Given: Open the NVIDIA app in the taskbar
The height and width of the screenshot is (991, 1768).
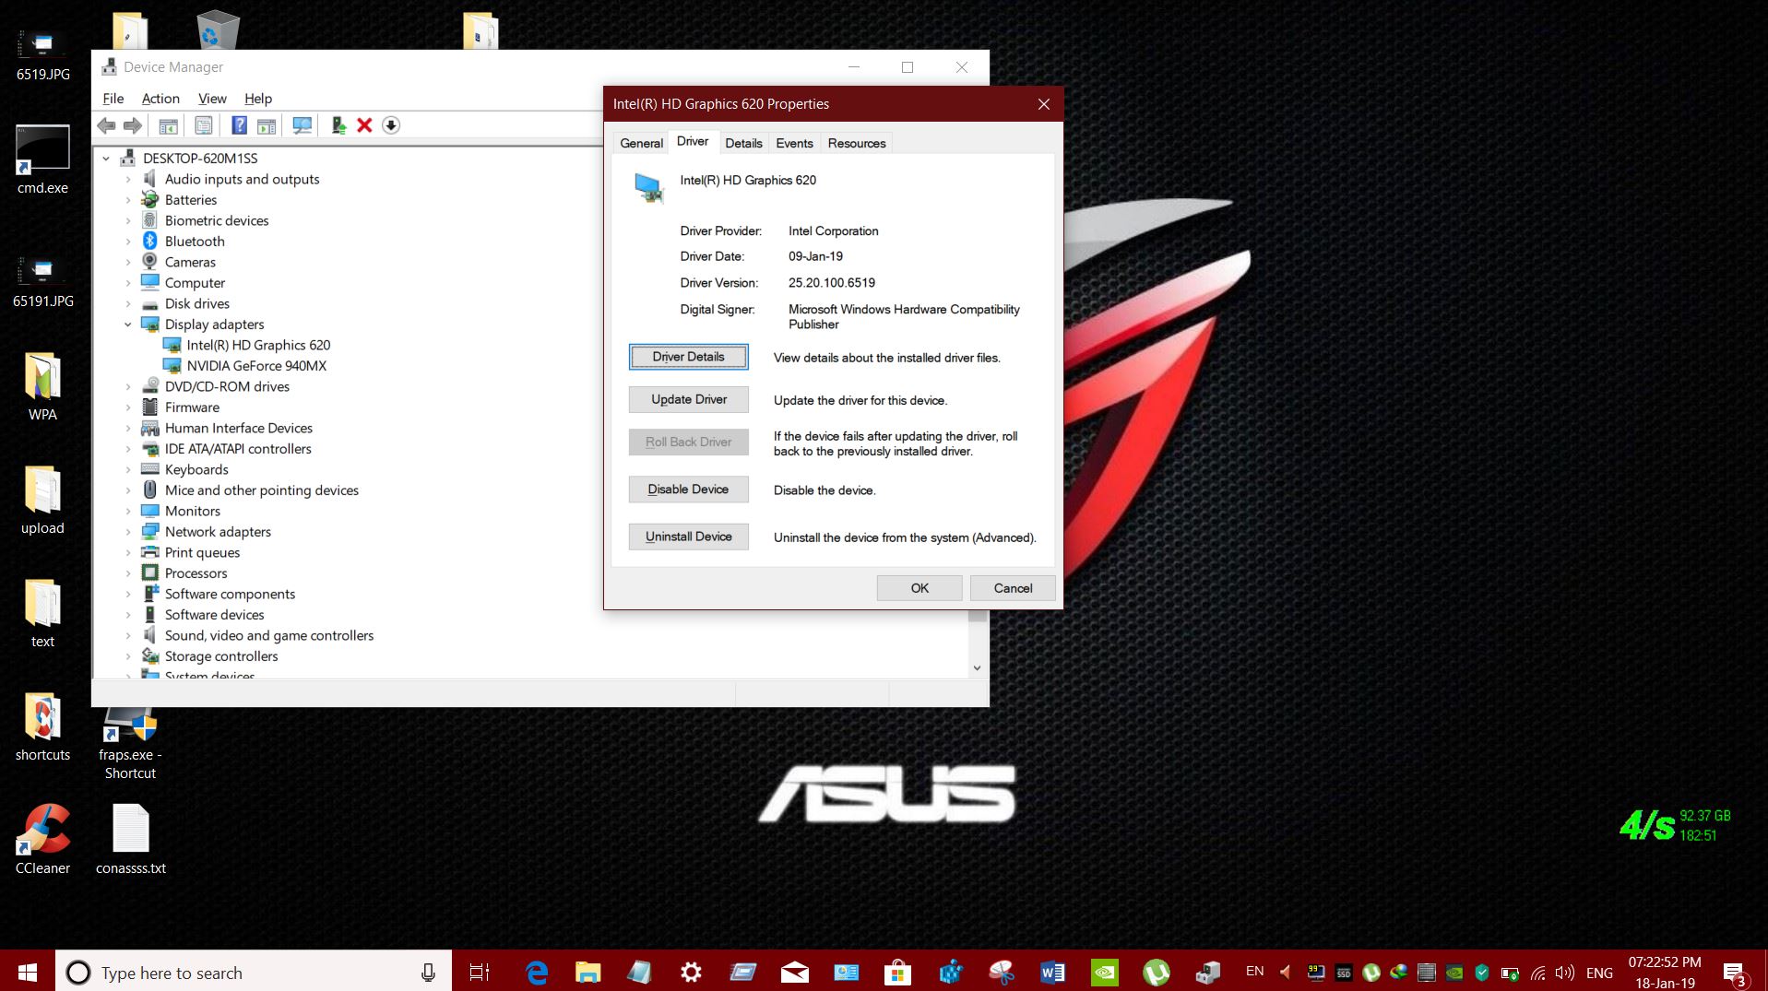Looking at the screenshot, I should [x=1104, y=972].
